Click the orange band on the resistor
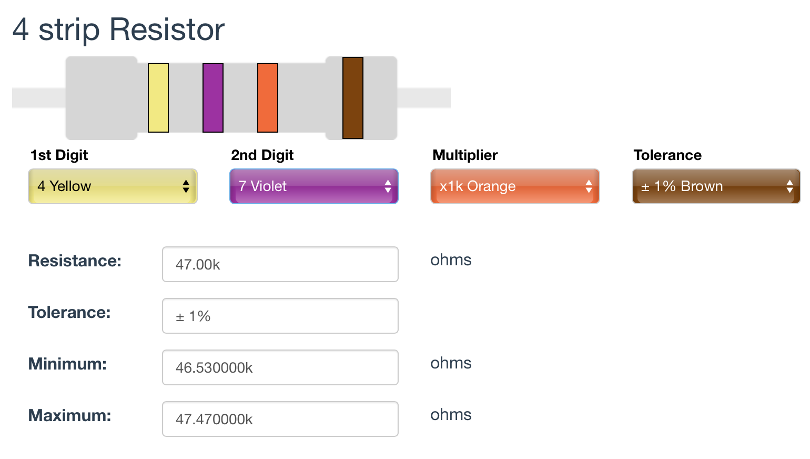The image size is (810, 459). (268, 98)
